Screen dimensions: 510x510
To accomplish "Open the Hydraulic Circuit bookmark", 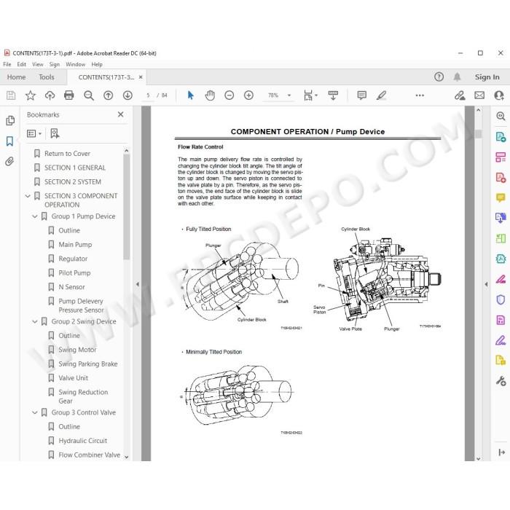I will pyautogui.click(x=82, y=441).
